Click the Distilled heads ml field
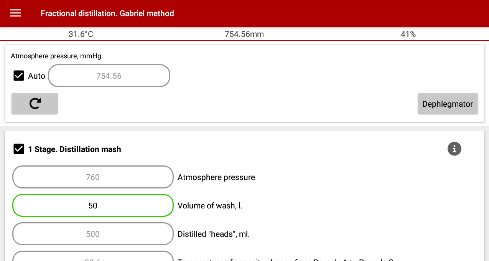489x261 pixels. [x=93, y=234]
